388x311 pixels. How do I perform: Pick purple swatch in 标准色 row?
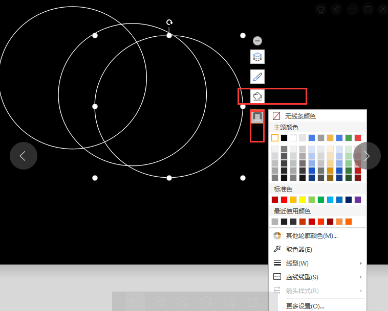[358, 200]
